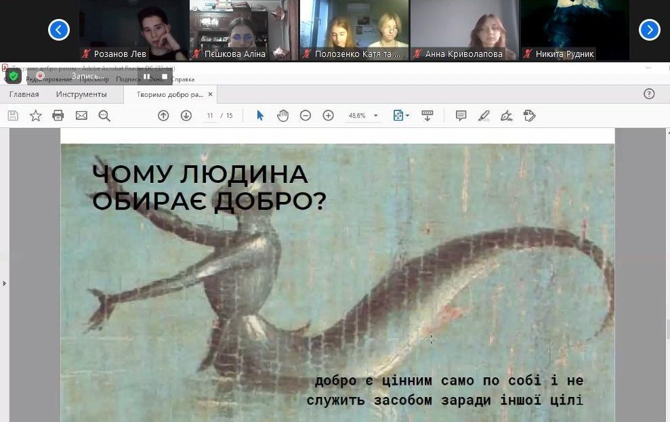The height and width of the screenshot is (422, 670).
Task: Click the fit page scrolling mode icon
Action: coord(398,116)
